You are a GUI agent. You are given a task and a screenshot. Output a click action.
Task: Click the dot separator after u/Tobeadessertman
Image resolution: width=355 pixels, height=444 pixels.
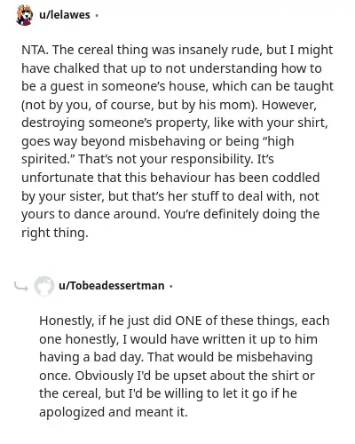click(171, 286)
